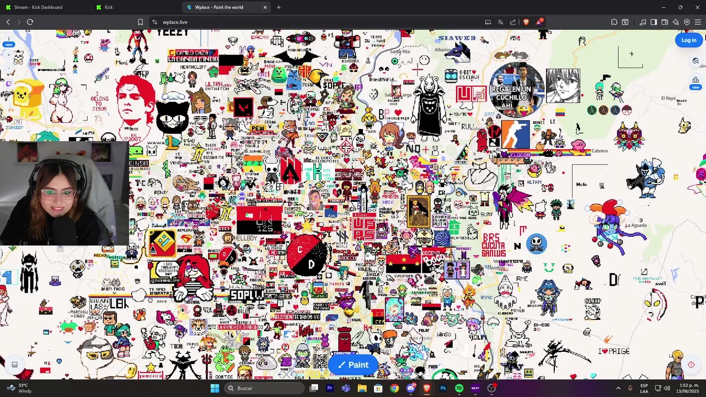The width and height of the screenshot is (706, 397).
Task: Click the blue Paint button
Action: tap(353, 364)
